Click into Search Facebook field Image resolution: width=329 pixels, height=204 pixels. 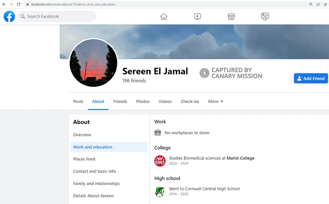coord(57,16)
